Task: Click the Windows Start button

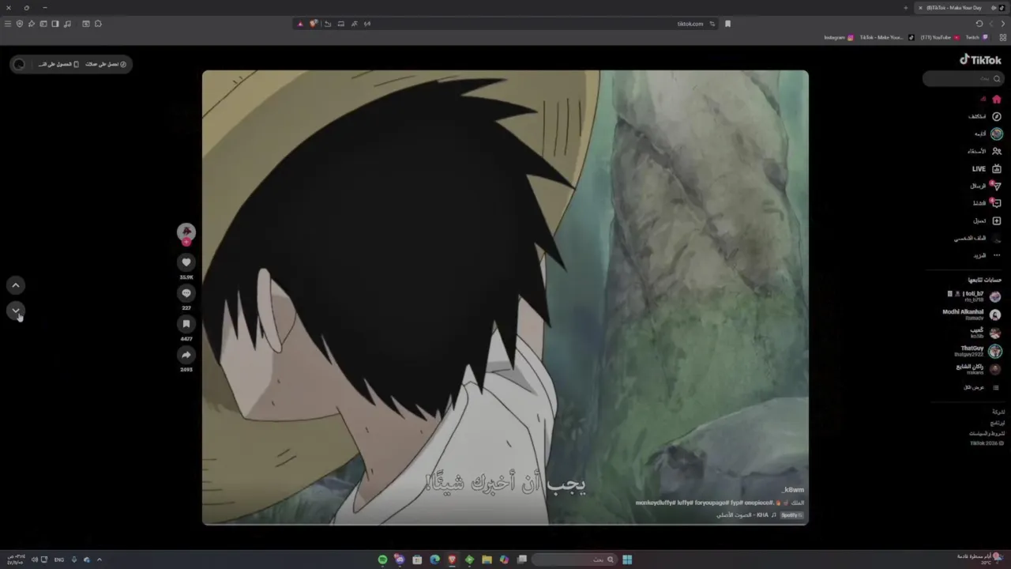Action: click(626, 560)
